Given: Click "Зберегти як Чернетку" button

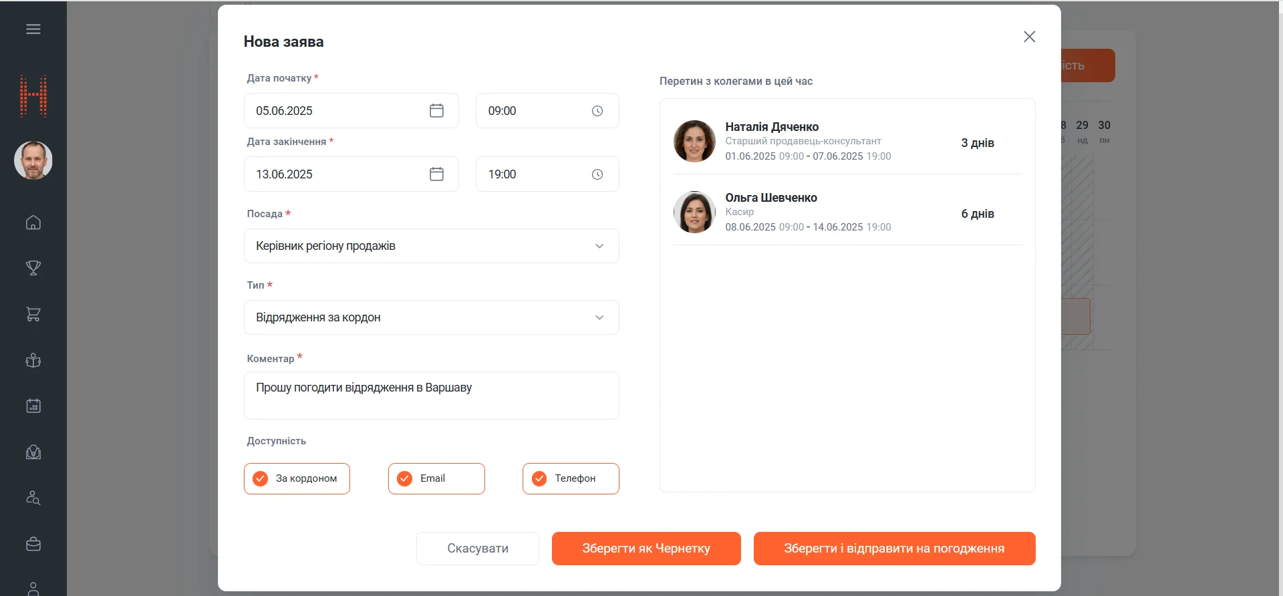Looking at the screenshot, I should (646, 549).
